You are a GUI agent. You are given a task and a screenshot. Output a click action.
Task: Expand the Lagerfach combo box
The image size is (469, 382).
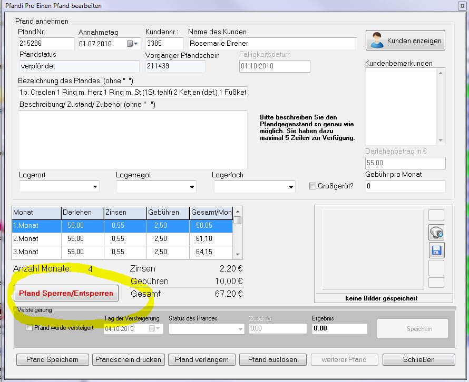point(291,187)
